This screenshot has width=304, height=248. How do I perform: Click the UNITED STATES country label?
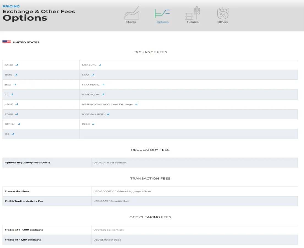pyautogui.click(x=26, y=42)
